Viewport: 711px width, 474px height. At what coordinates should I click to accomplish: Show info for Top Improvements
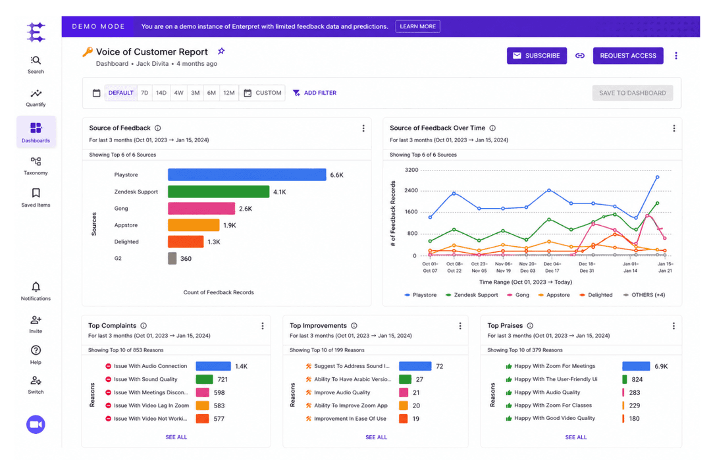[x=354, y=326]
